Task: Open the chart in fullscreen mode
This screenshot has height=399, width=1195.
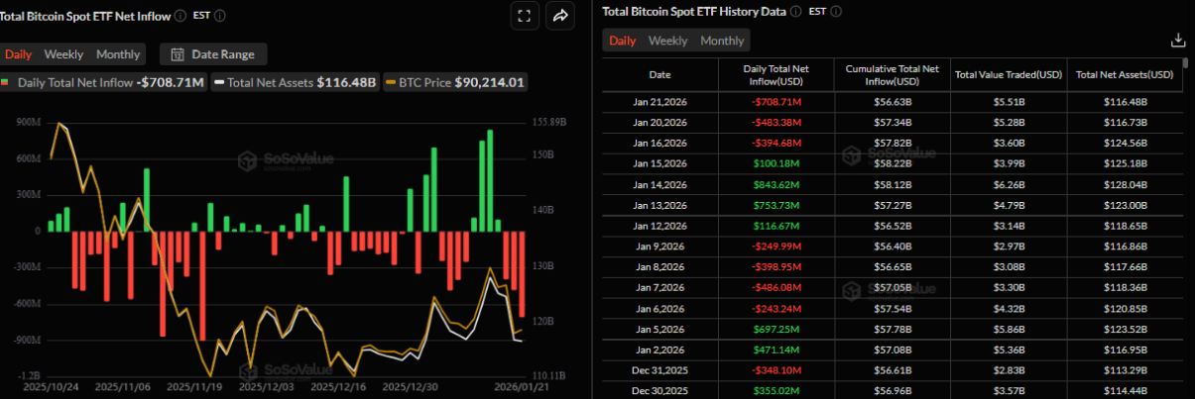Action: pyautogui.click(x=525, y=16)
